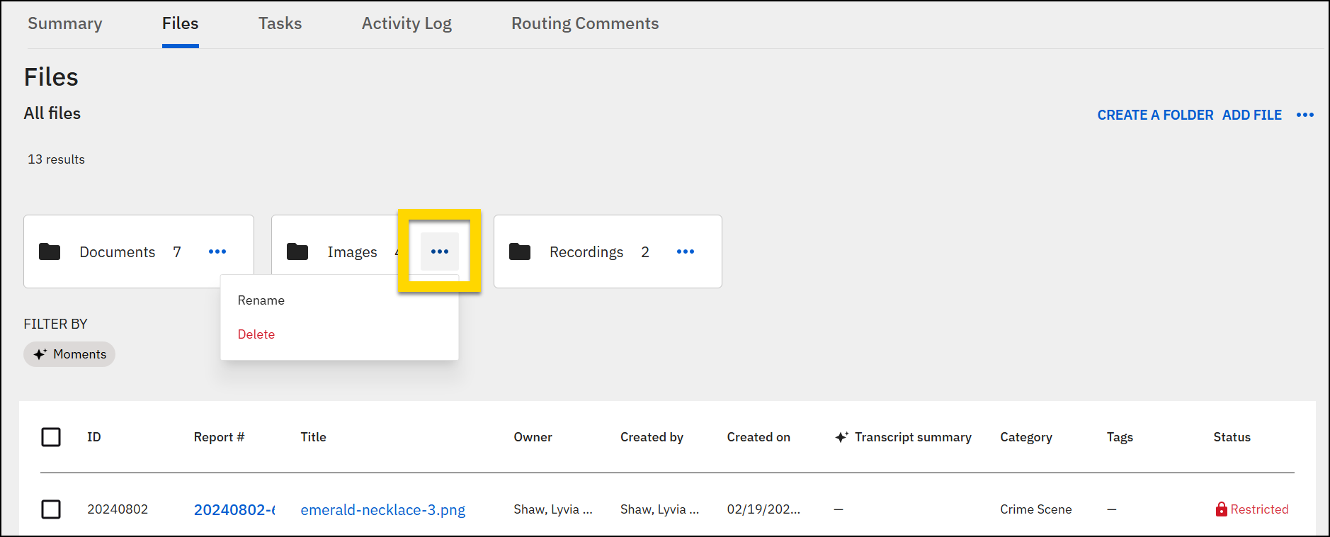Click the Owner column header
This screenshot has height=537, width=1330.
point(533,437)
